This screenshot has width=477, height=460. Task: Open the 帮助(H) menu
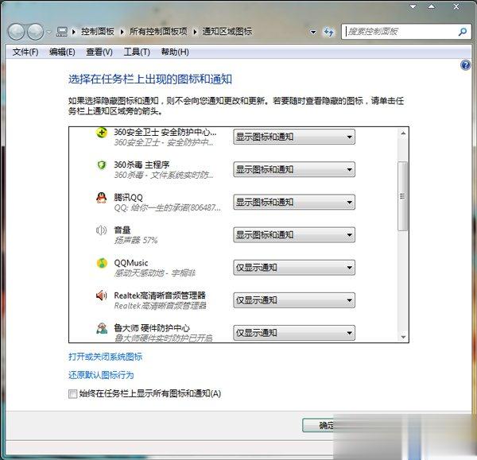click(x=175, y=52)
